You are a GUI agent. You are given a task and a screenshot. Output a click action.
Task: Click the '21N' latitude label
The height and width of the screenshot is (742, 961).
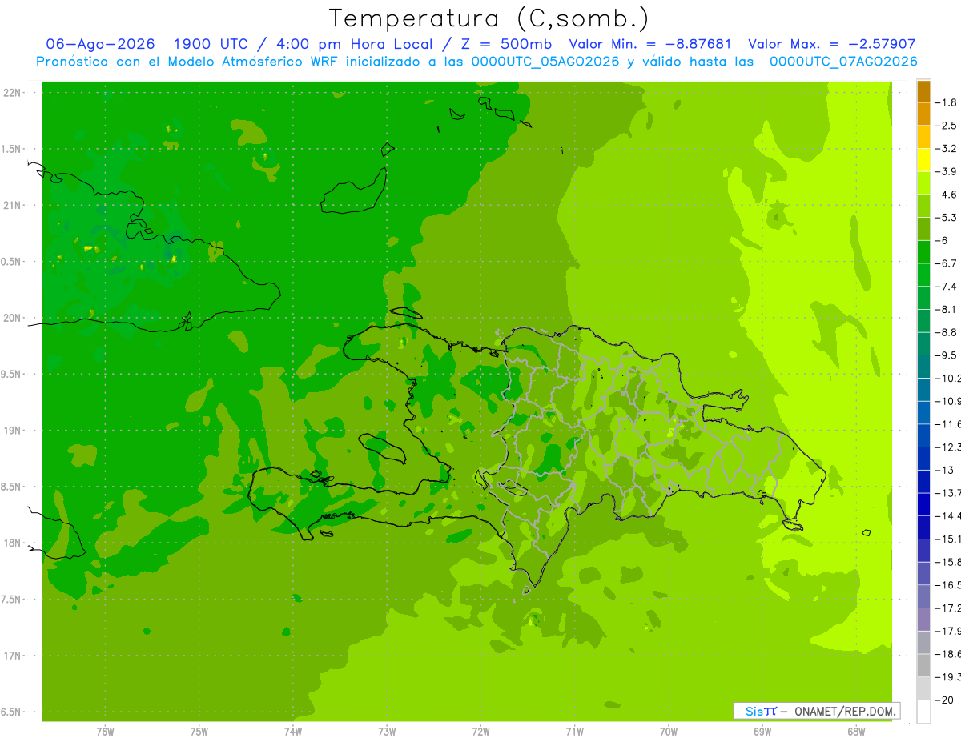pyautogui.click(x=13, y=205)
